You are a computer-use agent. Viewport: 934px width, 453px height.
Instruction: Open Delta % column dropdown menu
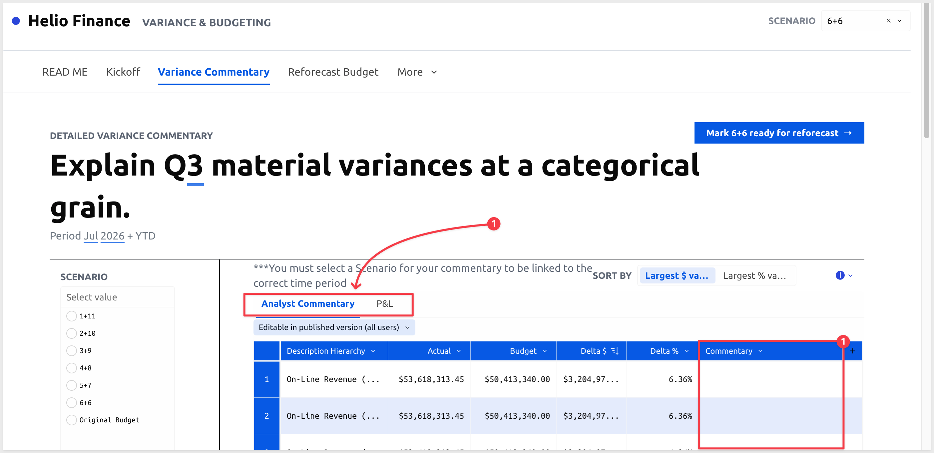687,351
